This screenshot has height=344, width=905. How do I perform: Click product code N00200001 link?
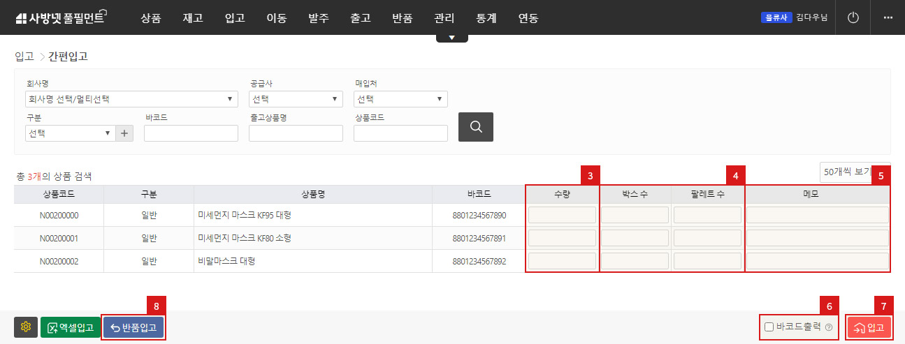pos(59,239)
